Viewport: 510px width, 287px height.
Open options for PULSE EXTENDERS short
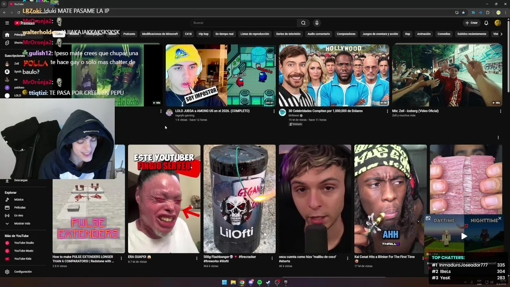pyautogui.click(x=121, y=258)
